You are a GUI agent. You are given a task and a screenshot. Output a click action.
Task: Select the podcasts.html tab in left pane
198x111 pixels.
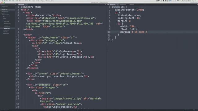[x=21, y=5]
